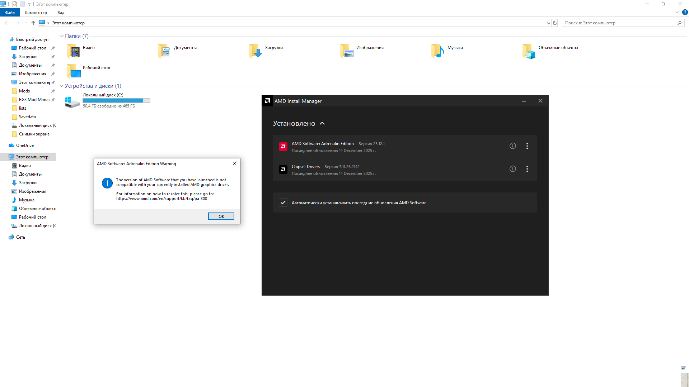Click the refresh button next to address bar
This screenshot has height=387, width=689.
click(x=555, y=23)
